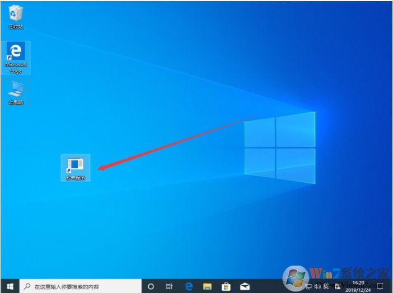Open File Explorer from the taskbar

pyautogui.click(x=207, y=286)
